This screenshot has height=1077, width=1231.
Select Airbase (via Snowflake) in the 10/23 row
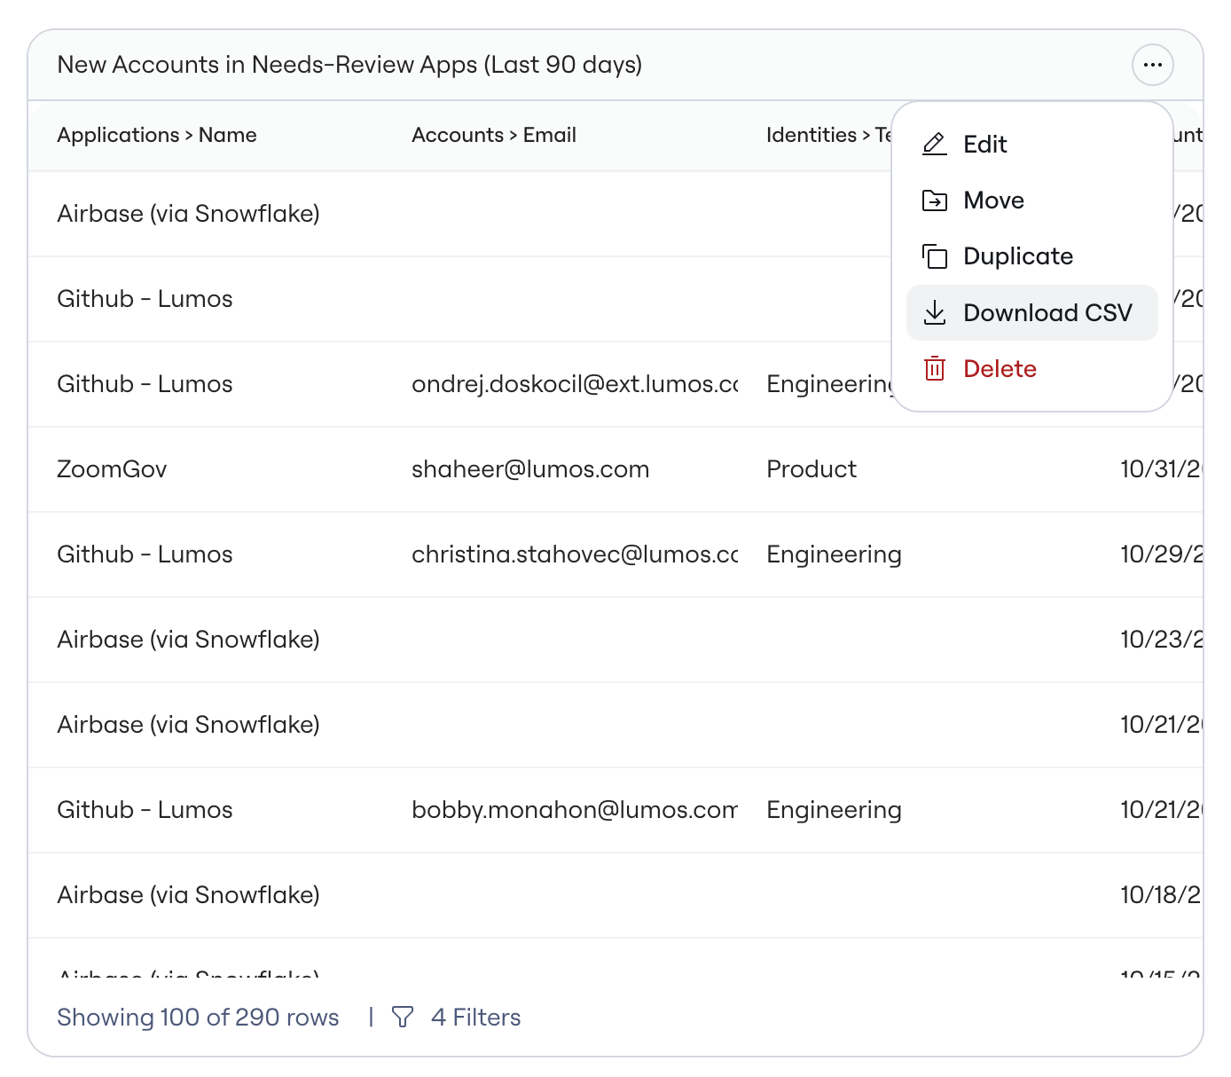pos(188,640)
